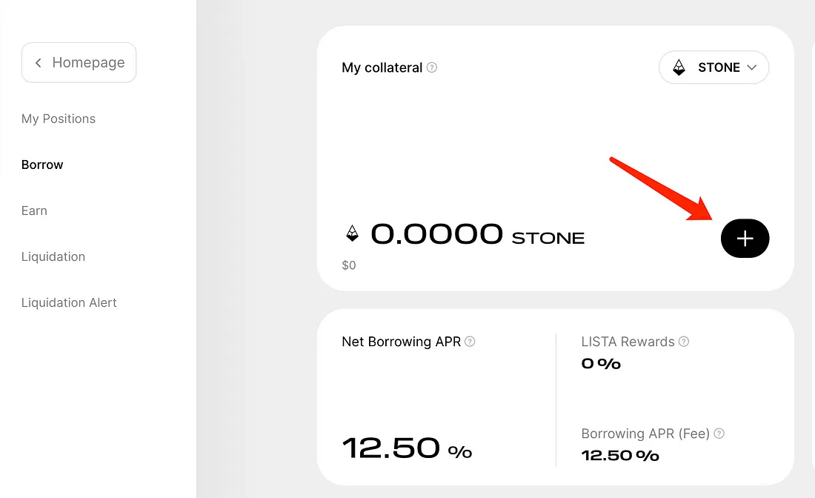Click the My collateral help icon
Viewport: 815px width, 498px height.
pos(432,67)
